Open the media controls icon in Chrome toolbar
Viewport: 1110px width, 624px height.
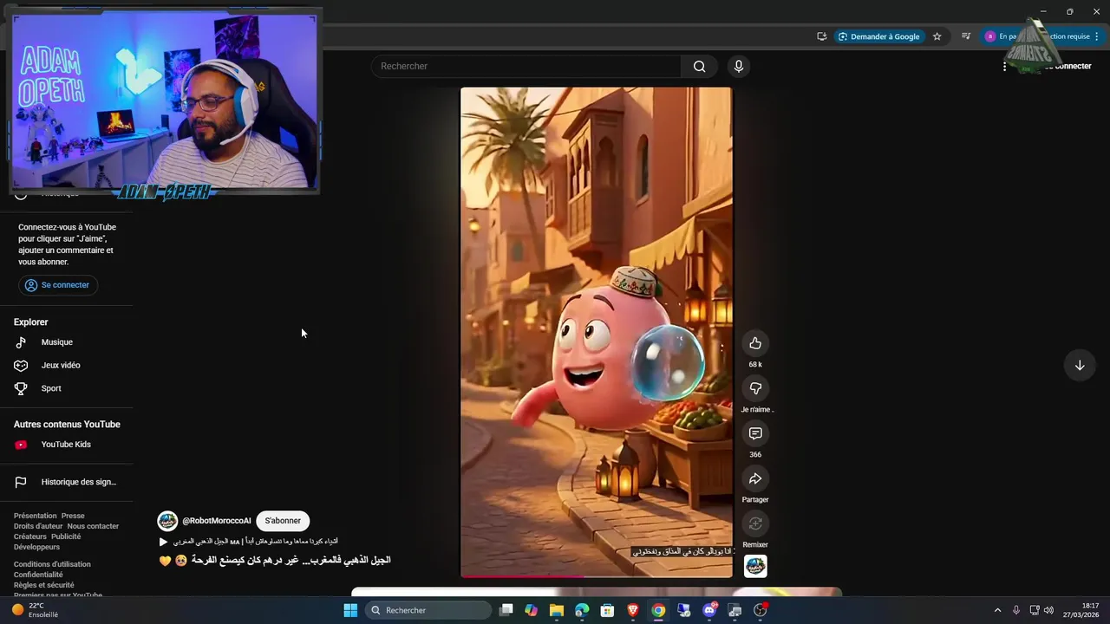(x=966, y=36)
